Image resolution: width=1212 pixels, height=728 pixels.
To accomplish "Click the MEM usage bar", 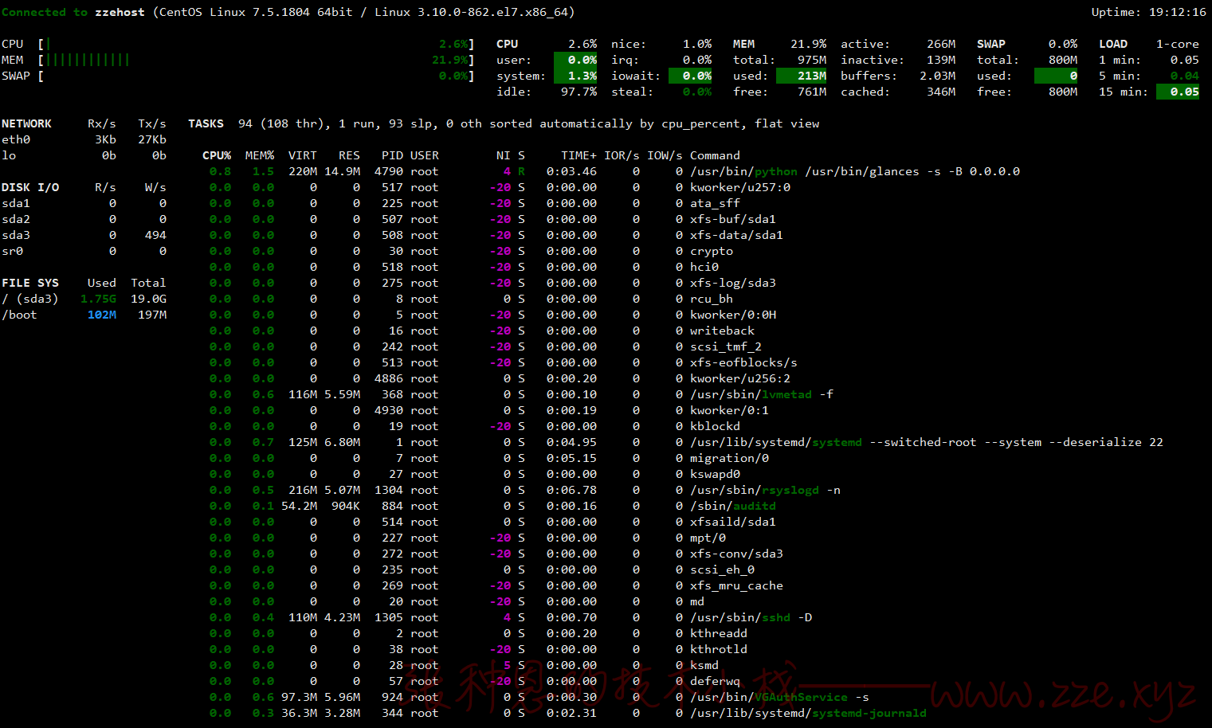I will click(x=256, y=60).
